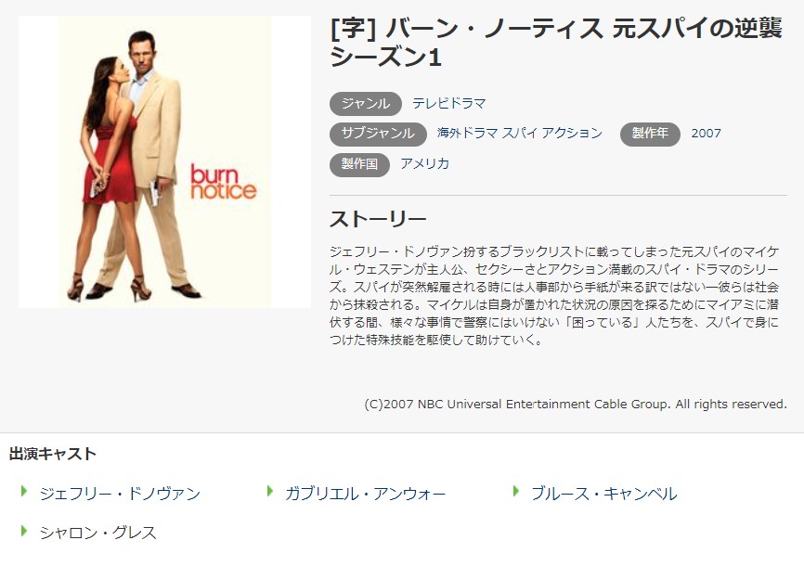Click the green arrow beside ブルース・キャンベル
This screenshot has height=566, width=804.
click(x=515, y=491)
